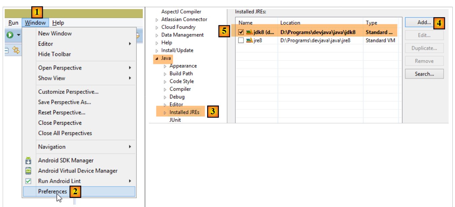Viewport: 455px width, 207px height.
Task: Open the Window menu
Action: [x=35, y=23]
